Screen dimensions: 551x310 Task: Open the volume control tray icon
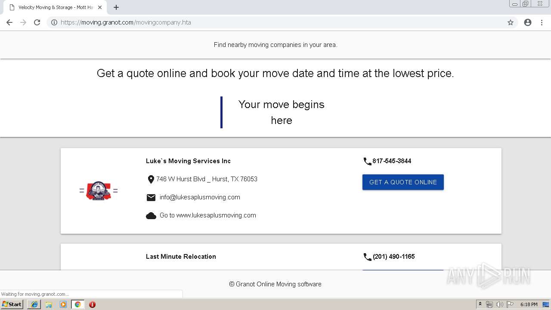pyautogui.click(x=500, y=304)
